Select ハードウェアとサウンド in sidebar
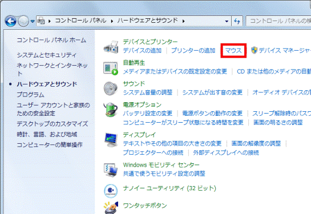 pyautogui.click(x=47, y=84)
